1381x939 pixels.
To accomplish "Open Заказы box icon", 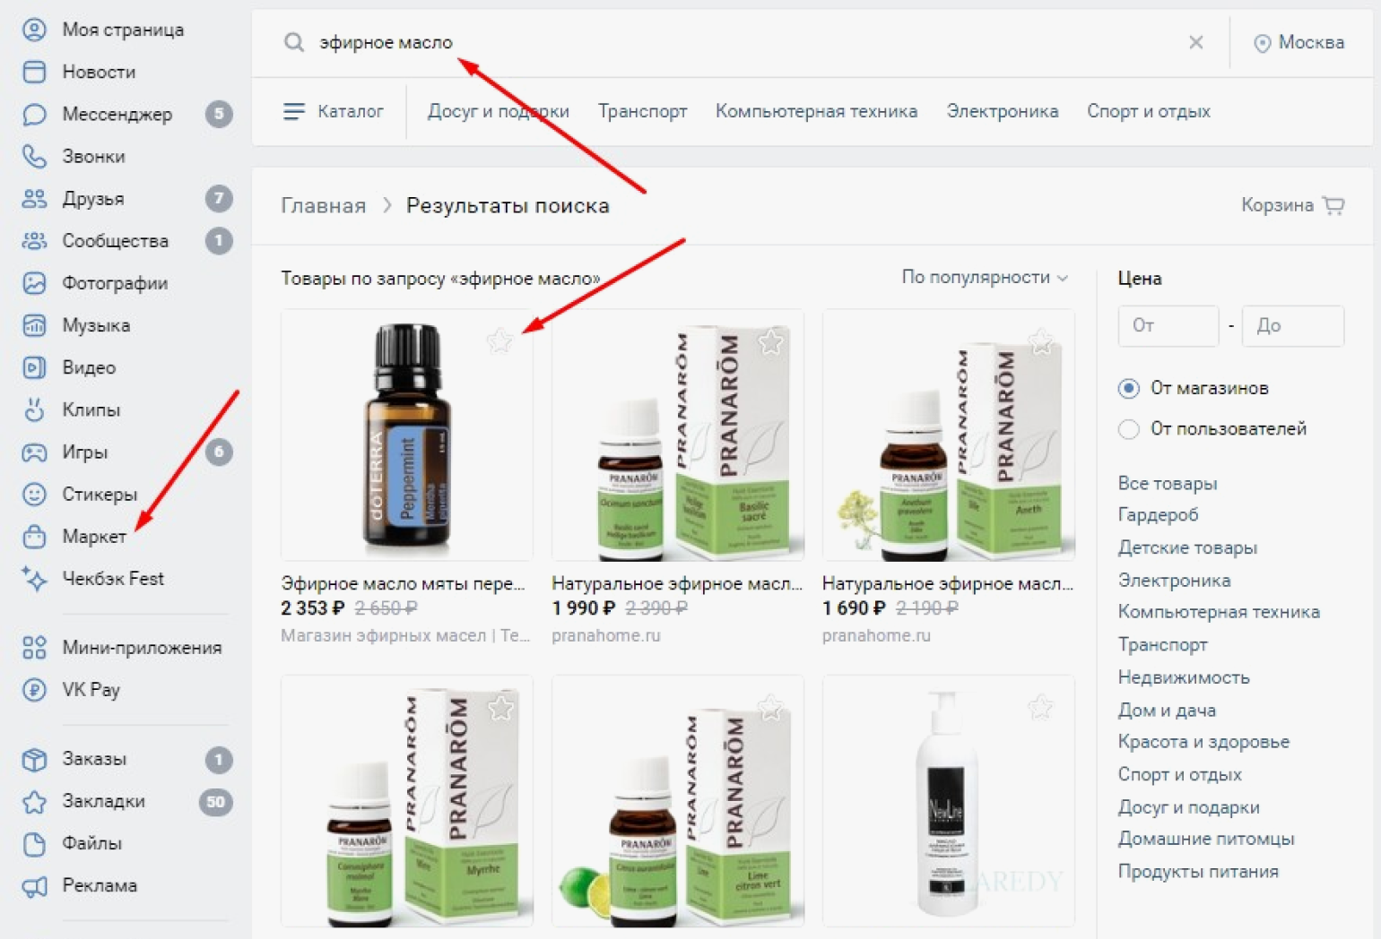I will (x=34, y=759).
